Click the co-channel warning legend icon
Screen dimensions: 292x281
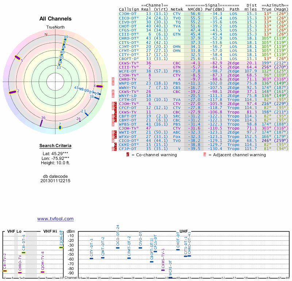(x=128, y=155)
